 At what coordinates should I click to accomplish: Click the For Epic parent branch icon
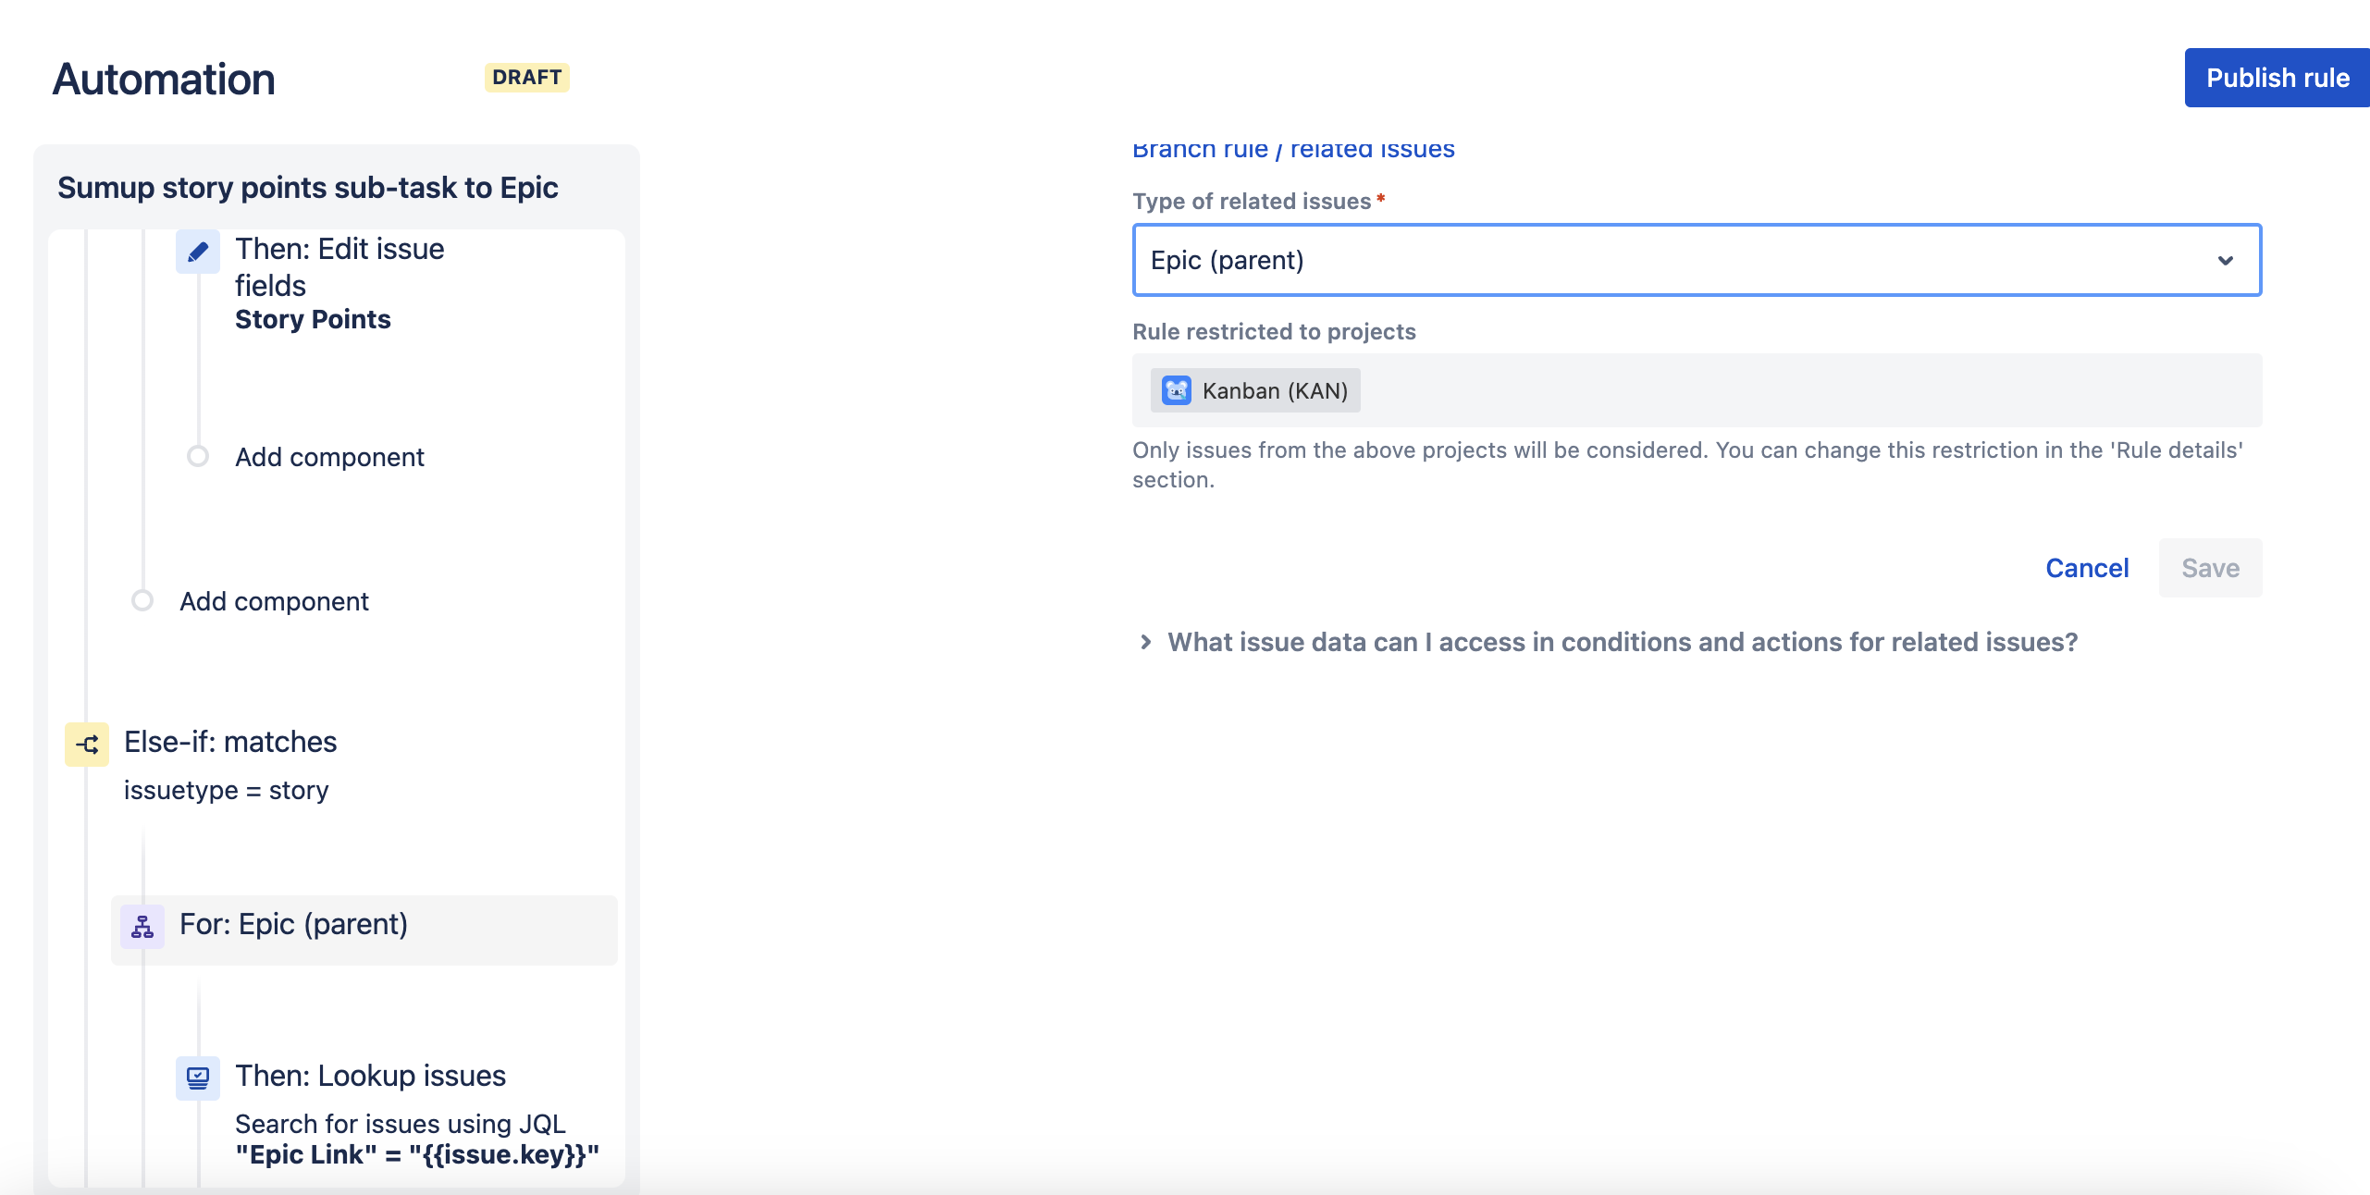pyautogui.click(x=142, y=926)
